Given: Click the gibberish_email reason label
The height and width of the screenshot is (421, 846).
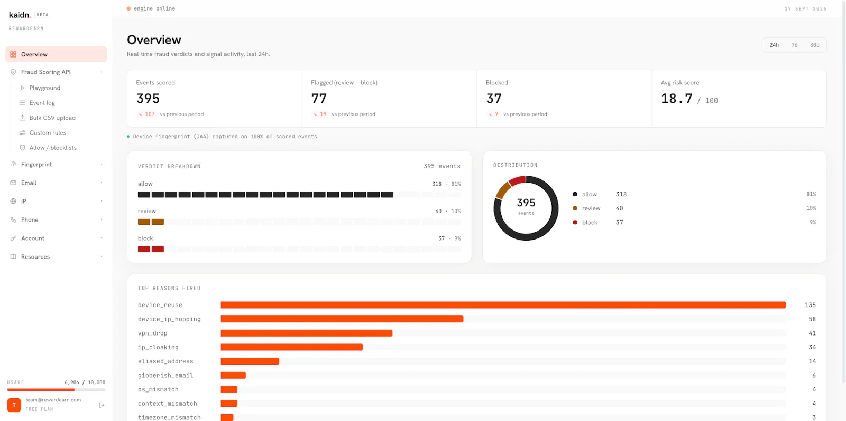Looking at the screenshot, I should (x=165, y=376).
